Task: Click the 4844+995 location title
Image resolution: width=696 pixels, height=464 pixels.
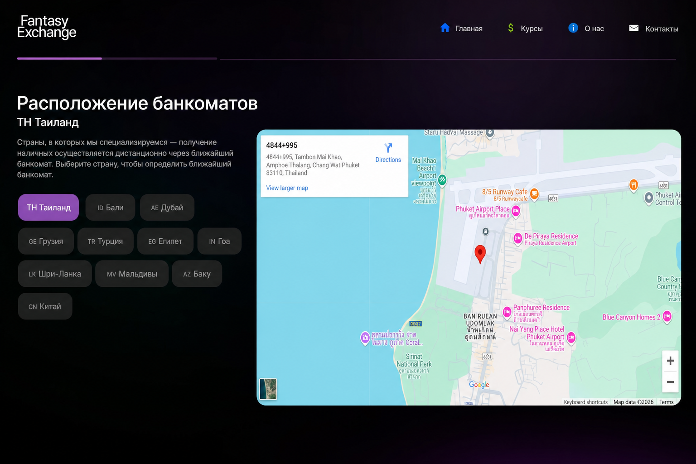Action: pyautogui.click(x=282, y=145)
